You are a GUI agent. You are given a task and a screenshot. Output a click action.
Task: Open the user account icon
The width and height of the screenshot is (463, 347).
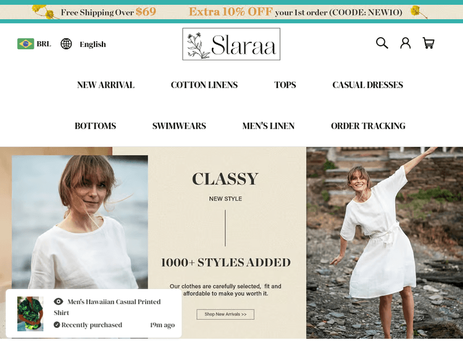coord(405,43)
